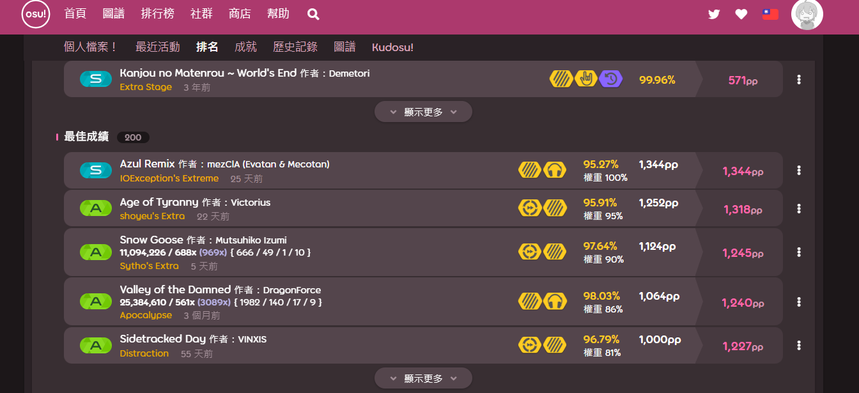This screenshot has height=393, width=859.
Task: Click the osu! logo
Action: [x=36, y=14]
